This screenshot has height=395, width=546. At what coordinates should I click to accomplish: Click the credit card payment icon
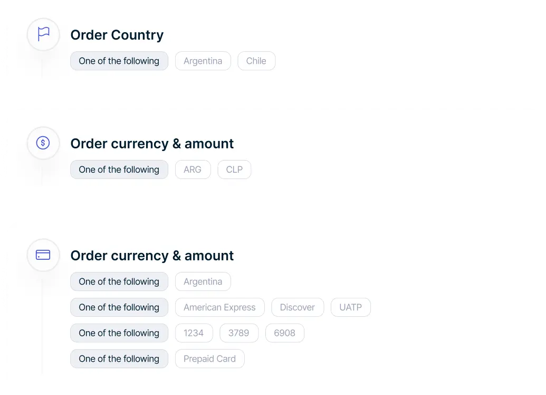tap(43, 255)
